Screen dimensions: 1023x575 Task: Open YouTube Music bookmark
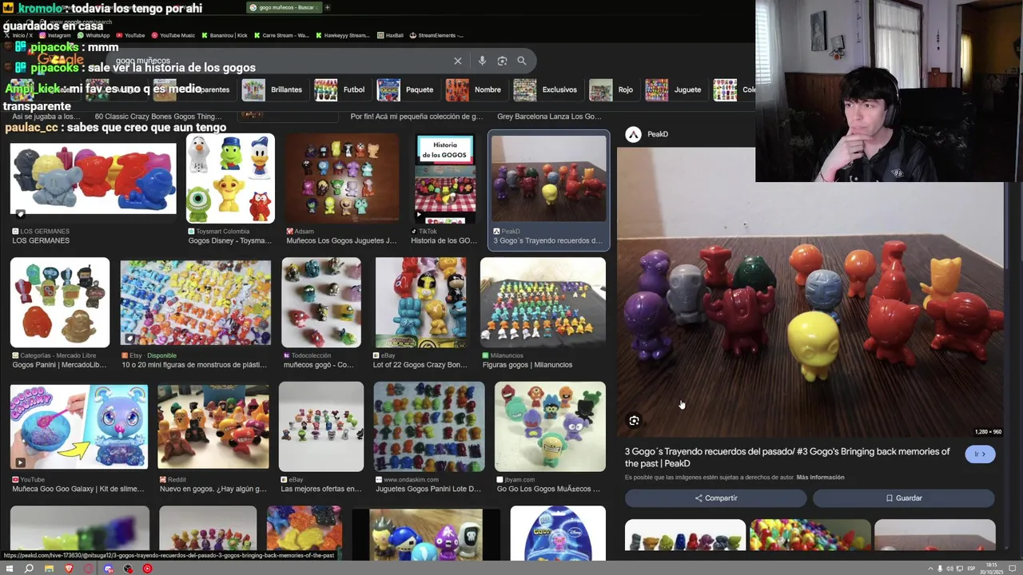click(x=173, y=35)
